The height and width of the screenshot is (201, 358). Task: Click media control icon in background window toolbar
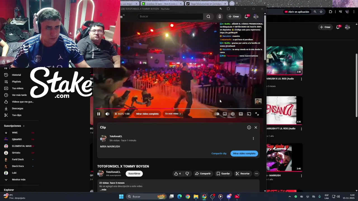[340, 12]
